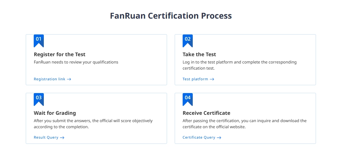Click the qualifications review description text

(76, 62)
